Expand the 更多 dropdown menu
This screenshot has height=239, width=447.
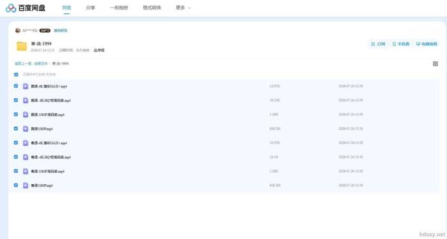click(183, 8)
